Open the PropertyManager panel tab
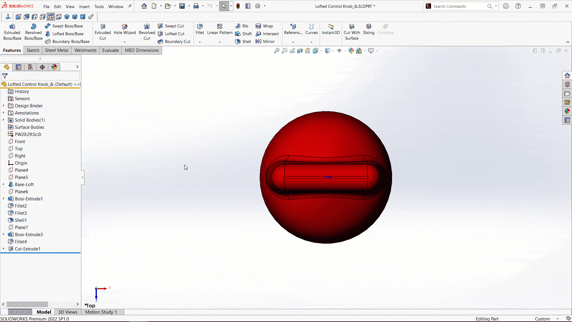The height and width of the screenshot is (322, 572). point(18,67)
